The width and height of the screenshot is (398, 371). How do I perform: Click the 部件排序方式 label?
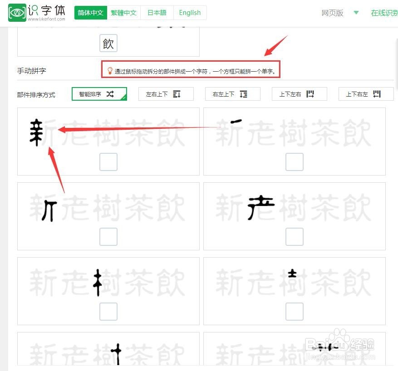[x=36, y=95]
